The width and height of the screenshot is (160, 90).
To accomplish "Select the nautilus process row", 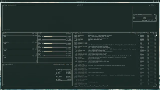I will pyautogui.click(x=115, y=38).
